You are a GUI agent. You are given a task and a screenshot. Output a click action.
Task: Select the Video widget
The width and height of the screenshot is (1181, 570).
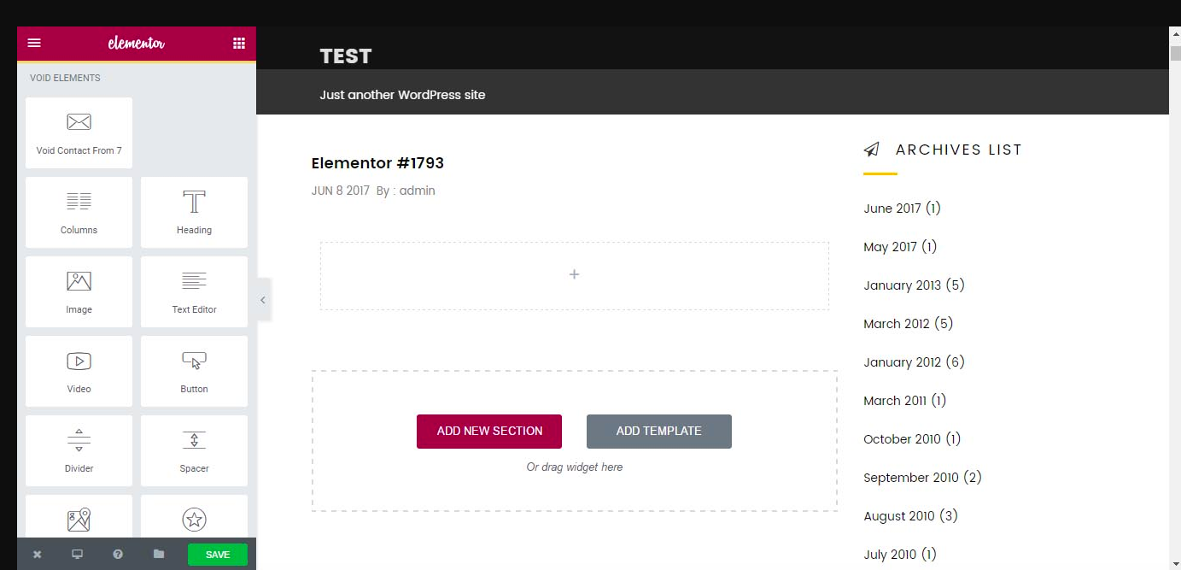pyautogui.click(x=79, y=371)
